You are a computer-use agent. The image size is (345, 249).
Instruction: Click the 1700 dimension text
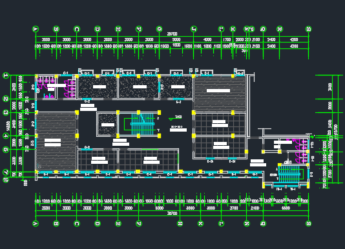227,40
